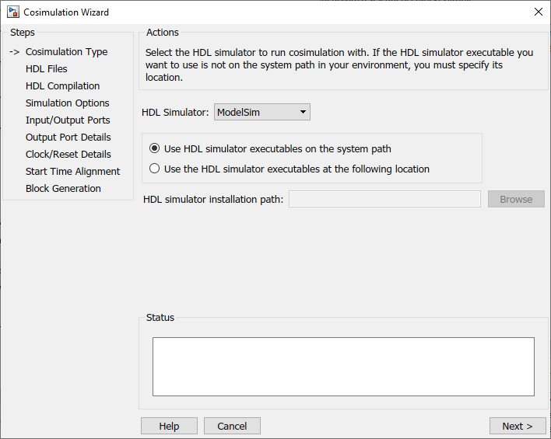Open the Clock/Reset Details step
This screenshot has height=439, width=551.
coord(68,154)
